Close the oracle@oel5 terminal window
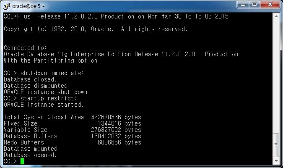 click(x=270, y=5)
